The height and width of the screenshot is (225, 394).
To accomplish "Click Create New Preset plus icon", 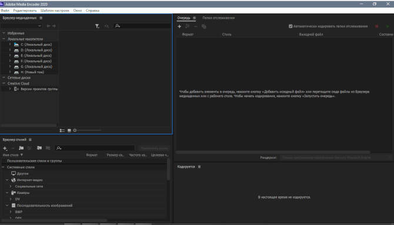I will (x=5, y=148).
